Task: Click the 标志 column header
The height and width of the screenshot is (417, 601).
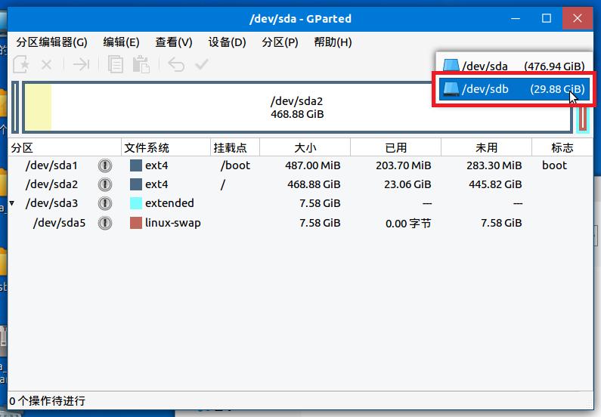Action: [562, 147]
